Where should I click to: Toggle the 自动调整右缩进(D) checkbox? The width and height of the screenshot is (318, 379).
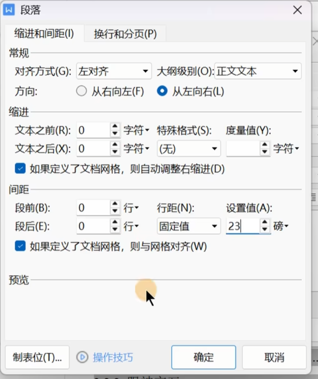[20, 169]
